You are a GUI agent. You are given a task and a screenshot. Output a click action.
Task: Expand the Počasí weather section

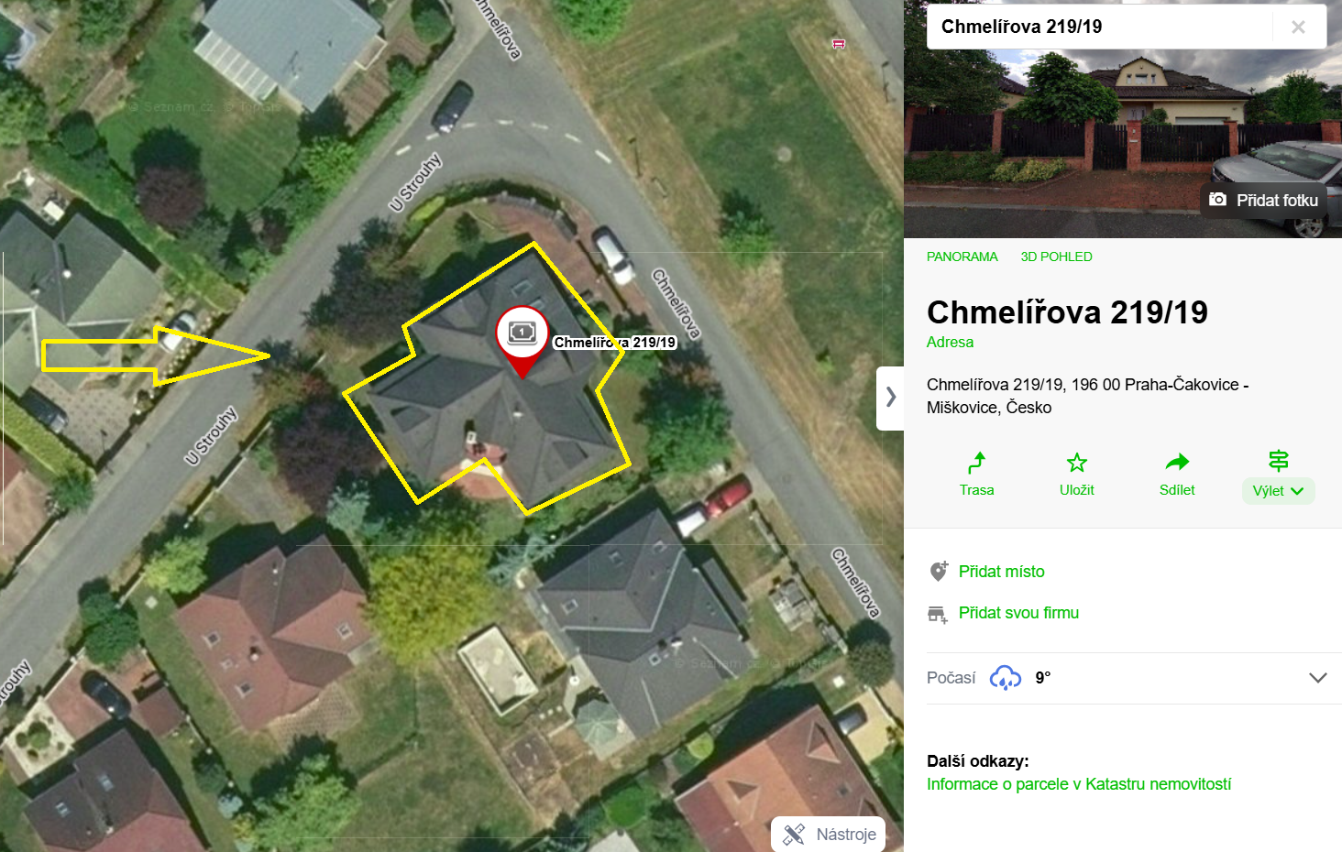point(1317,678)
